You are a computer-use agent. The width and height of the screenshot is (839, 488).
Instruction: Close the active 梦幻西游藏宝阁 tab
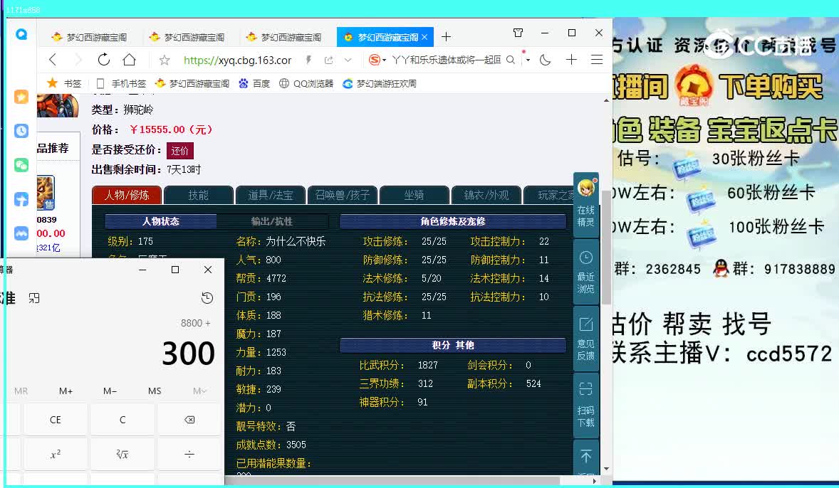click(x=424, y=37)
